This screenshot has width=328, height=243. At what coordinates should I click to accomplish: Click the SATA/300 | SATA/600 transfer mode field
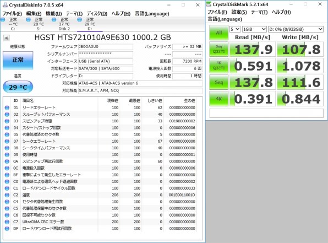[106, 69]
